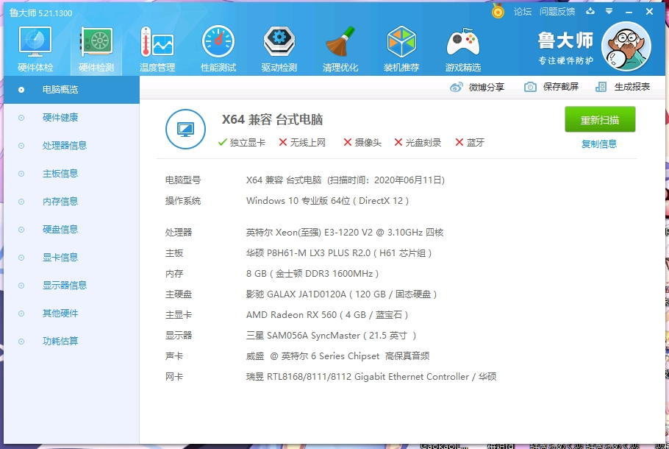Viewport: 669px width, 449px height.
Task: Select 电脑概览 in the sidebar
Action: point(72,90)
